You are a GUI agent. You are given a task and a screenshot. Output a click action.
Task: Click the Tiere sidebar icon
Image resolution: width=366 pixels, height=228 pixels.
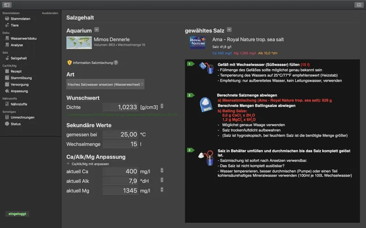[7, 25]
